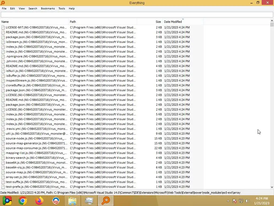Viewport: 274px width, 206px height.
Task: Select the file icon of isBuffer.js
Action: click(3, 76)
